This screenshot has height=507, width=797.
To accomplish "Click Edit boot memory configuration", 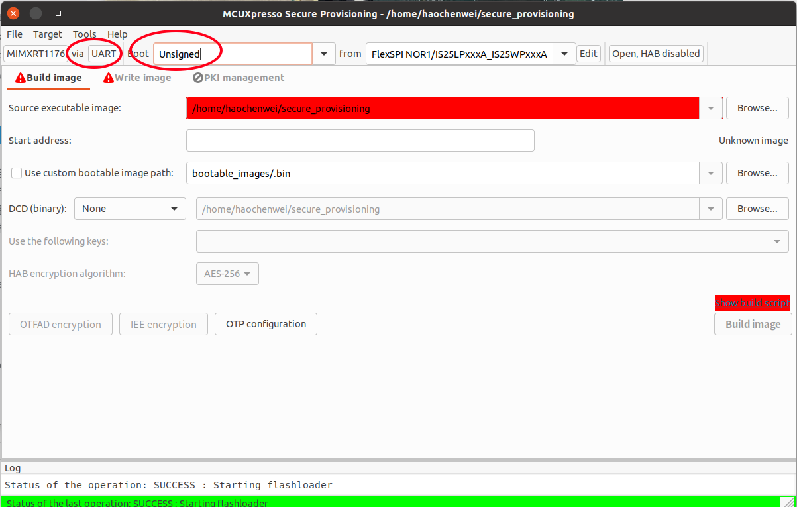I will 588,54.
